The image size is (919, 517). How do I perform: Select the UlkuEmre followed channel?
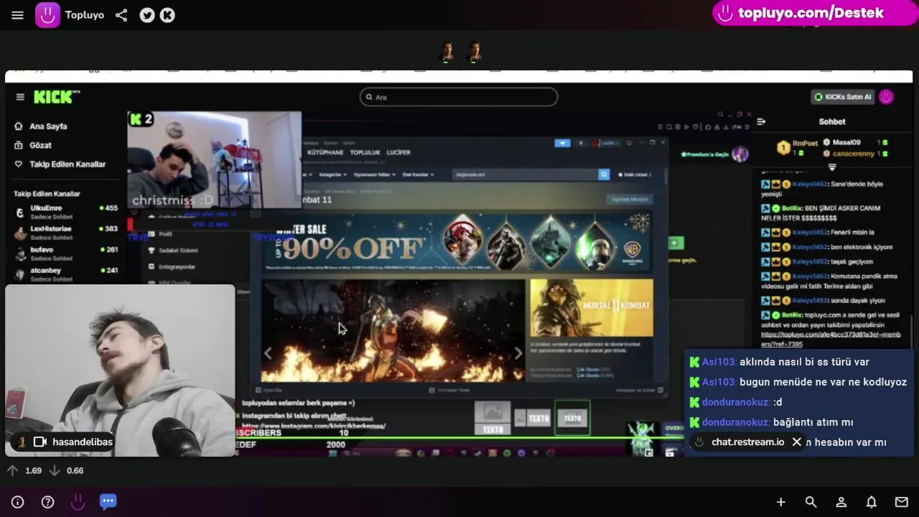click(65, 211)
